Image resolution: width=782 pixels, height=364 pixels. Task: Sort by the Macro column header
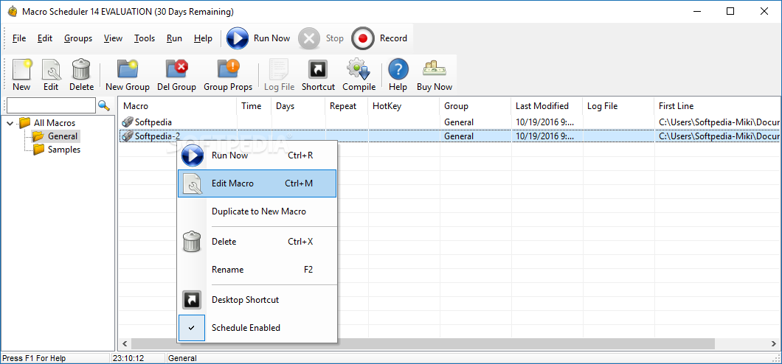[178, 106]
